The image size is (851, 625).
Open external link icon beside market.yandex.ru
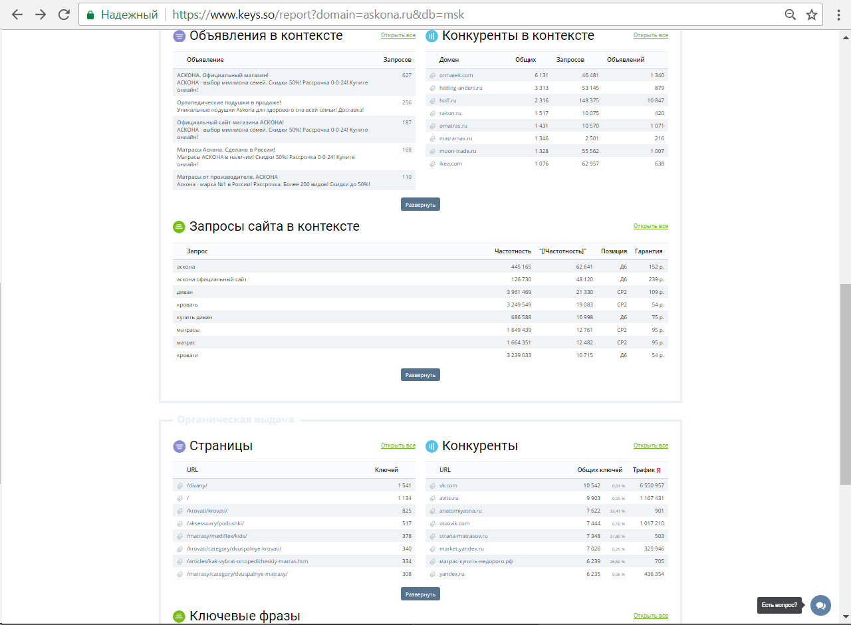tap(432, 549)
